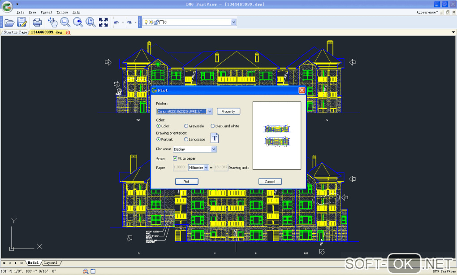Open the Printer dropdown list
The width and height of the screenshot is (457, 275).
click(x=210, y=112)
